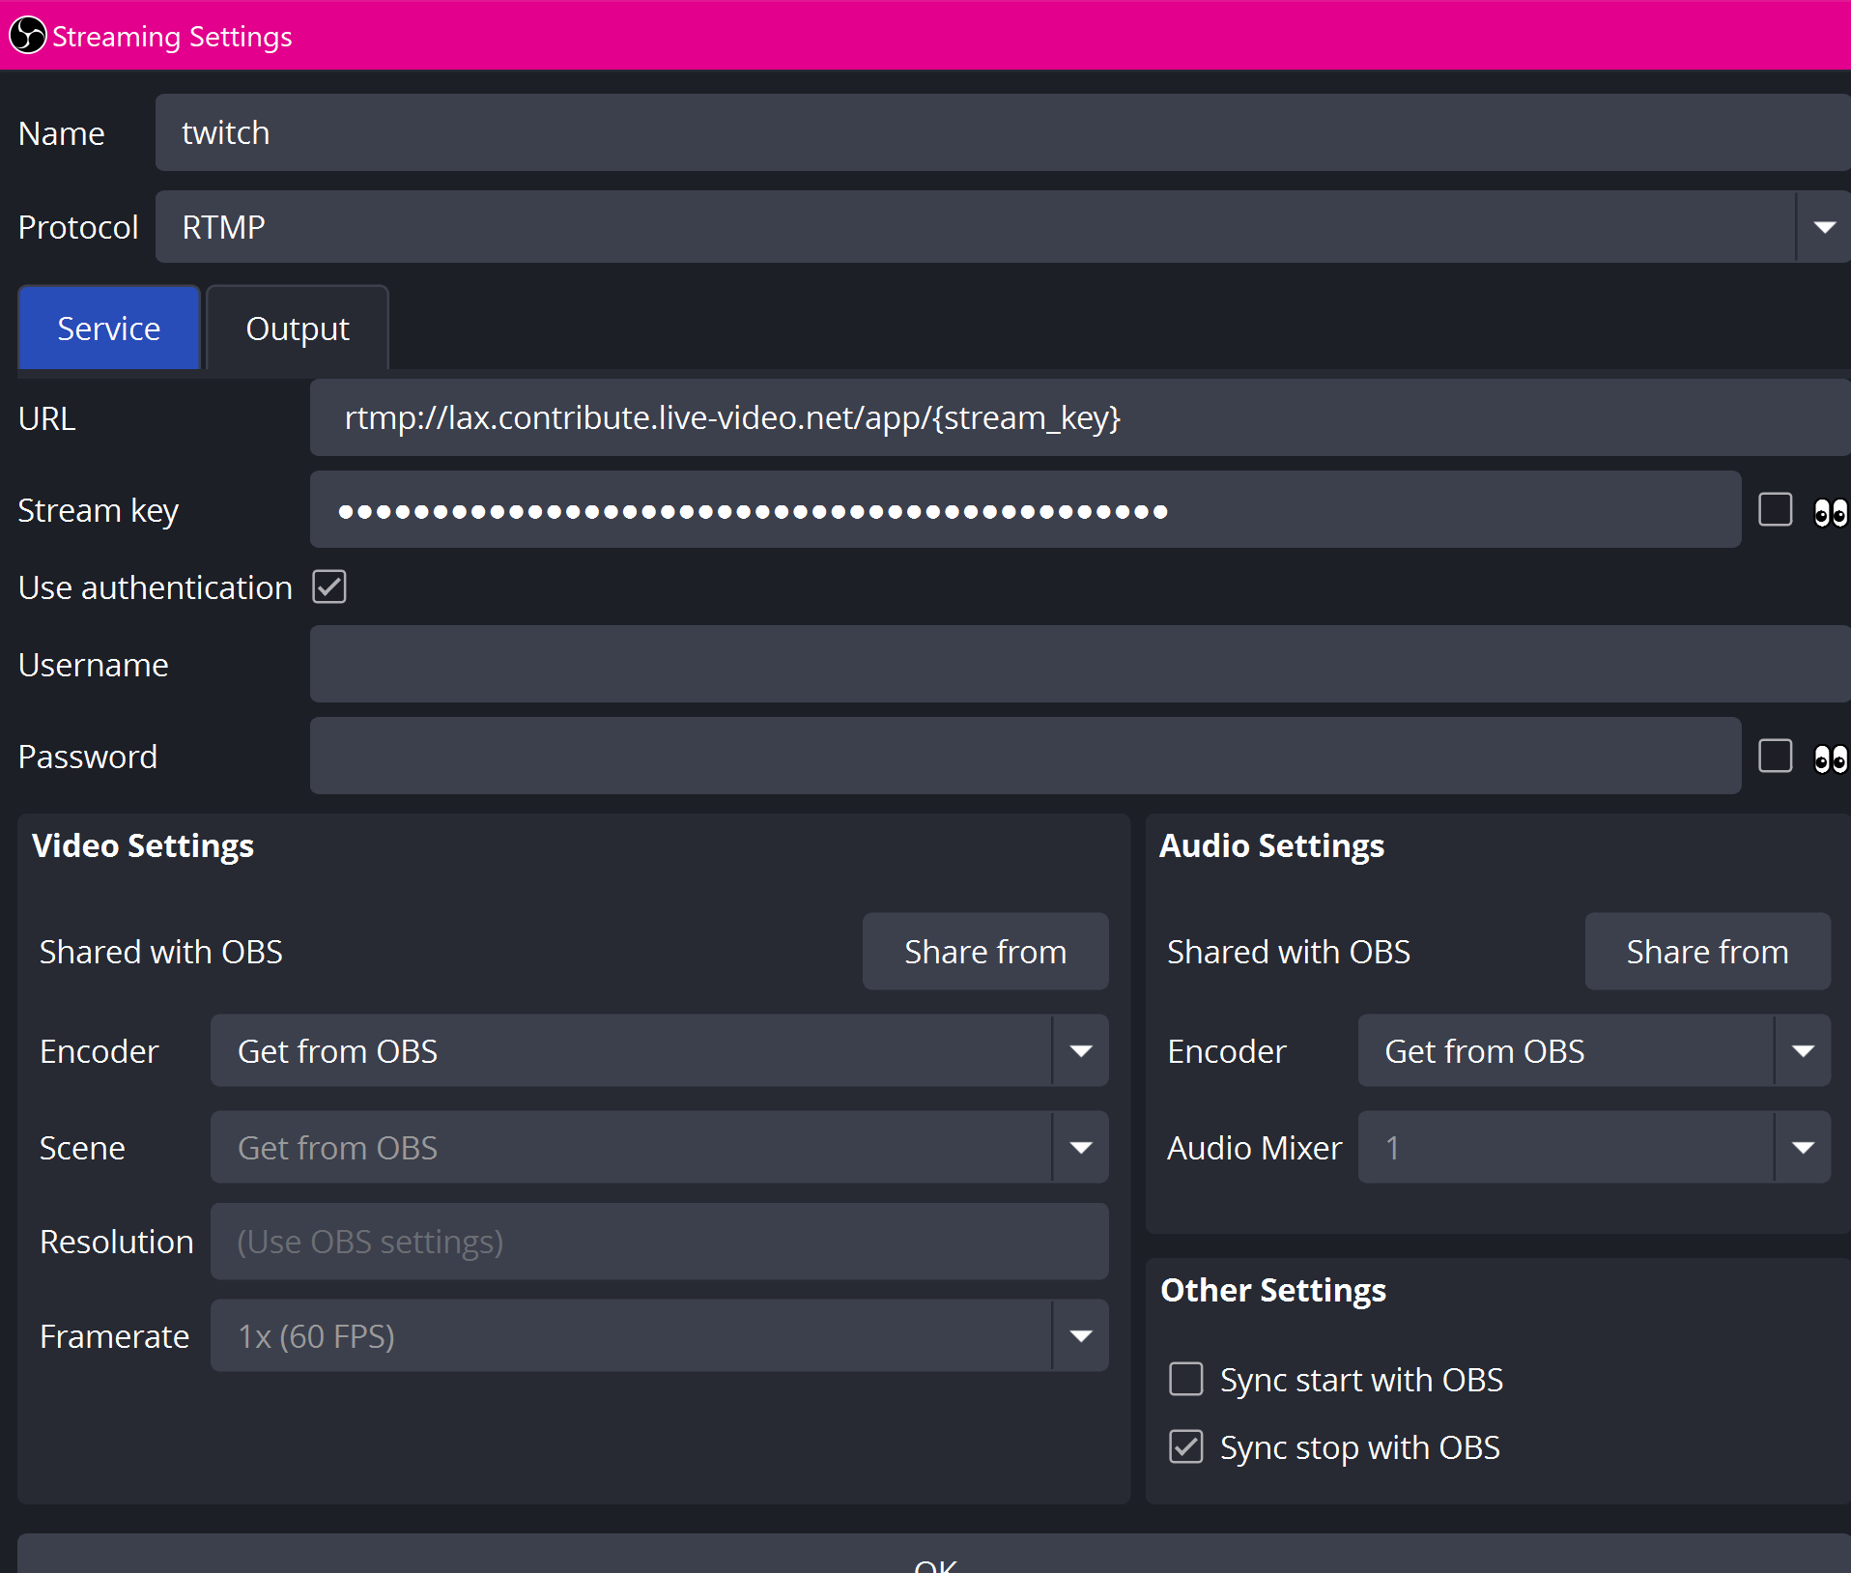Screen dimensions: 1851x1573
Task: Click the eyes icon beside Stream key
Action: point(1831,511)
